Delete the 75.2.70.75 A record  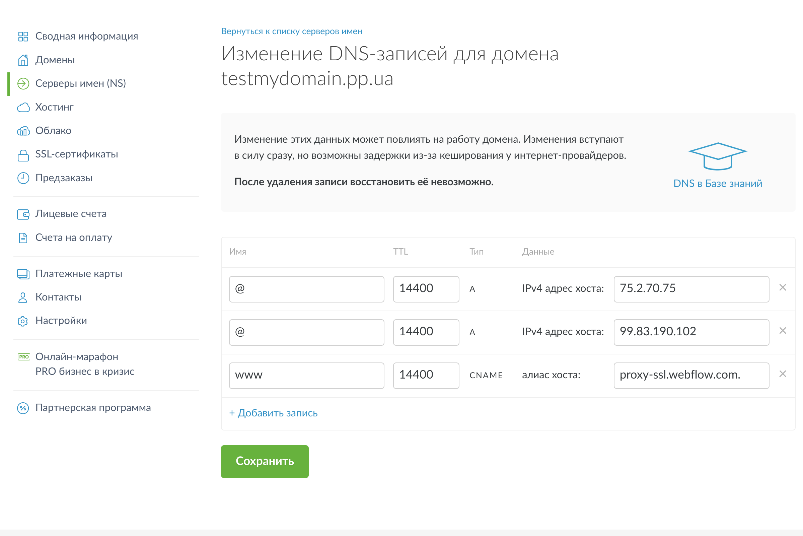(x=782, y=287)
